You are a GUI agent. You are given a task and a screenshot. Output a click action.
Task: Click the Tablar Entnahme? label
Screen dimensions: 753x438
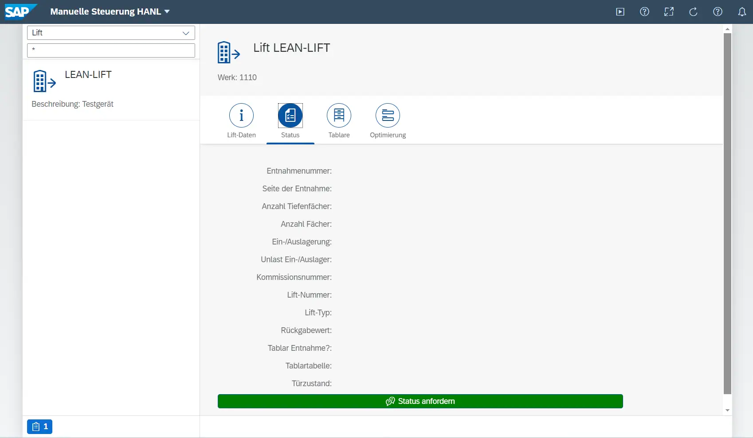pos(300,348)
